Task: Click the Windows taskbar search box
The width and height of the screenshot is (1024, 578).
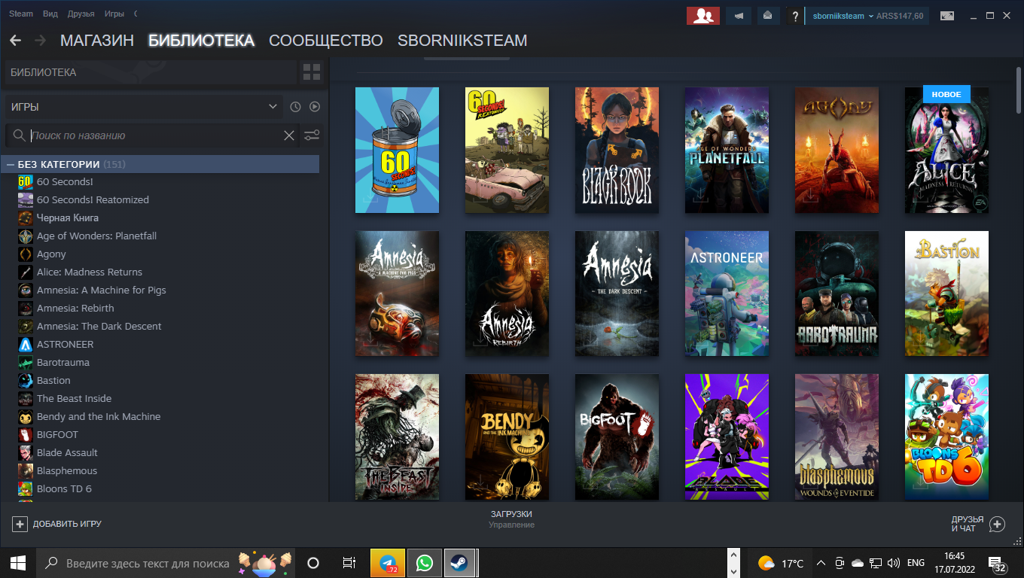Action: click(x=166, y=563)
